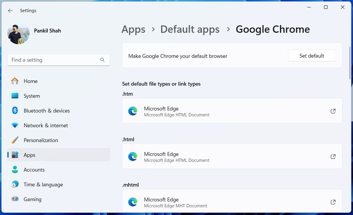
Task: Open Time & language settings
Action: (43, 184)
